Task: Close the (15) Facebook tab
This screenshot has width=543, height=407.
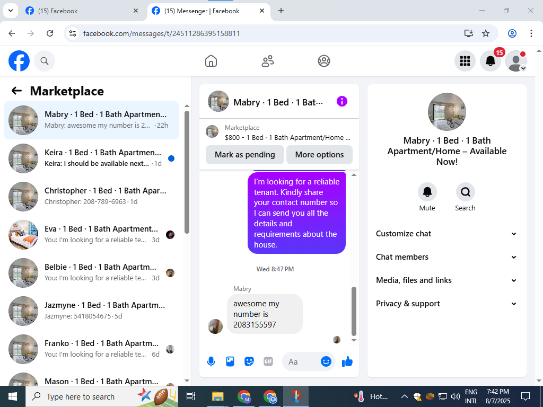Action: pos(136,11)
